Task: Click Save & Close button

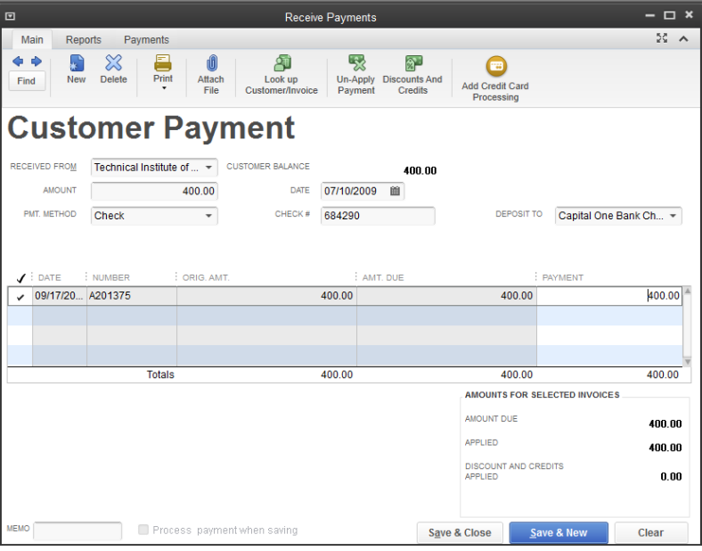Action: click(x=460, y=533)
